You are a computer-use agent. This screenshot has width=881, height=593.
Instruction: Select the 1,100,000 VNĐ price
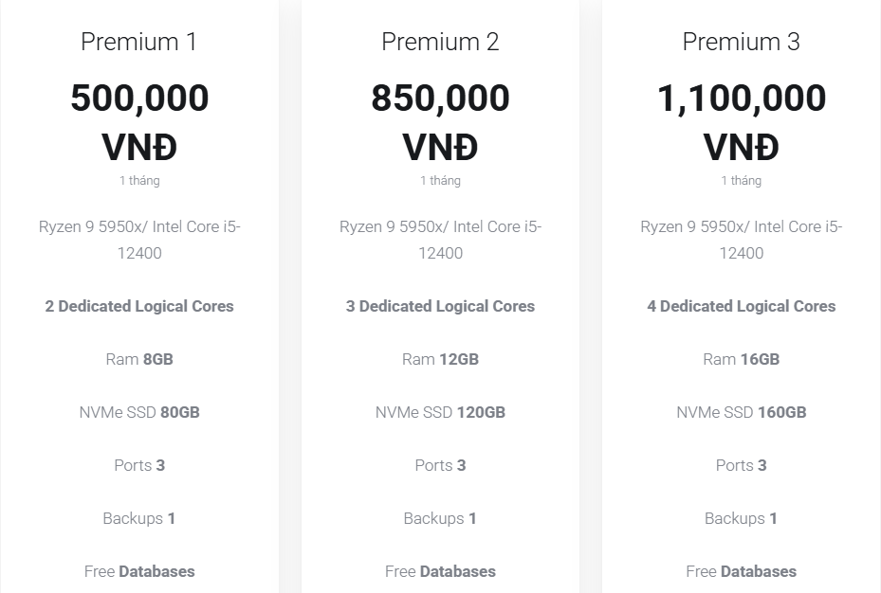pyautogui.click(x=741, y=122)
